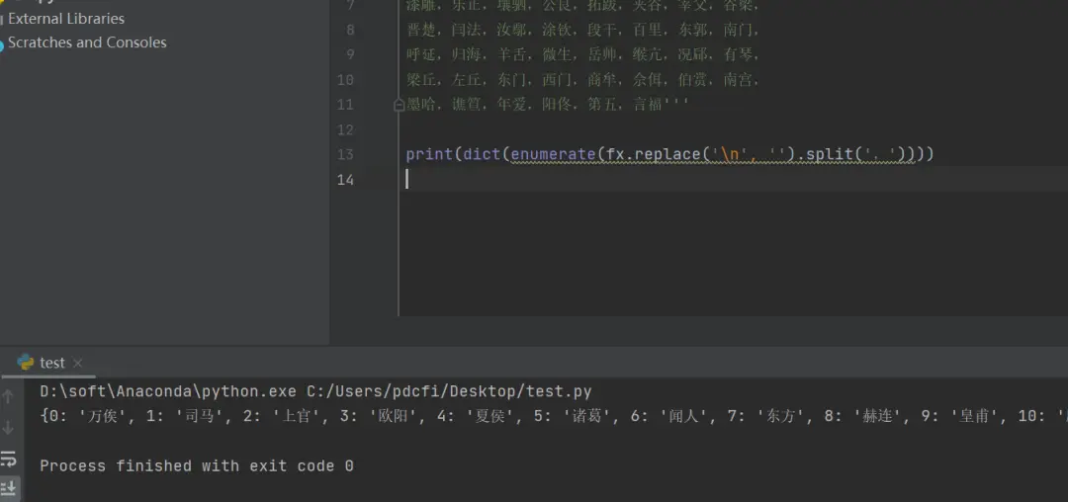Click line number 10 in the gutter
This screenshot has height=502, width=1068.
tap(345, 80)
